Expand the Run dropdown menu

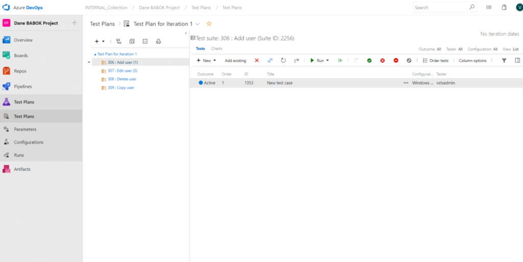click(327, 60)
